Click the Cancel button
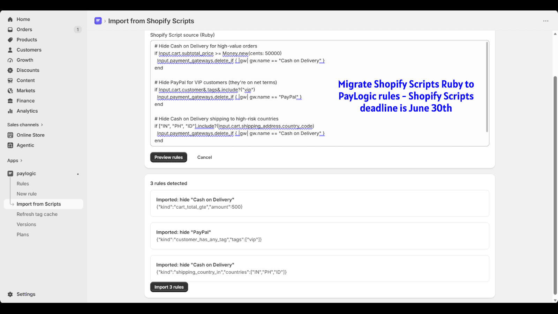This screenshot has width=558, height=314. pyautogui.click(x=204, y=157)
